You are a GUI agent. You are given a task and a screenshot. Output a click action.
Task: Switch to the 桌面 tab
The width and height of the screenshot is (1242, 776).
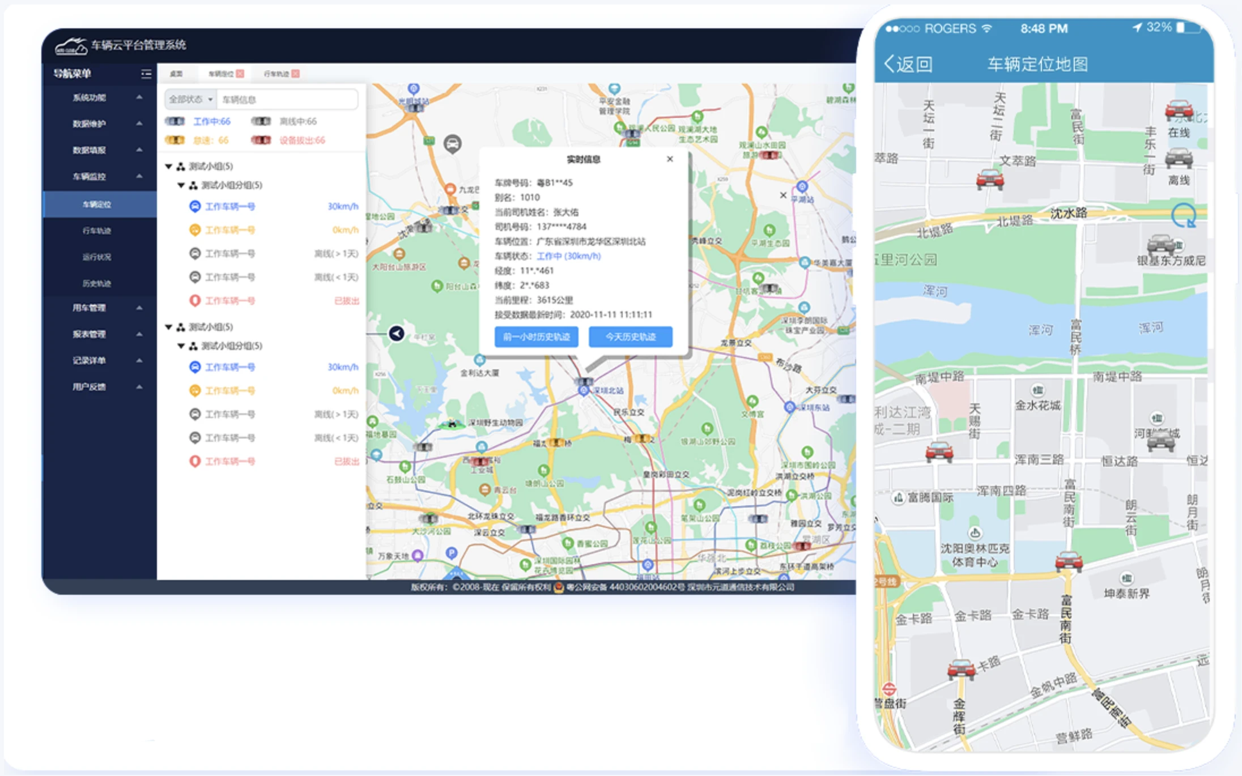pos(176,74)
